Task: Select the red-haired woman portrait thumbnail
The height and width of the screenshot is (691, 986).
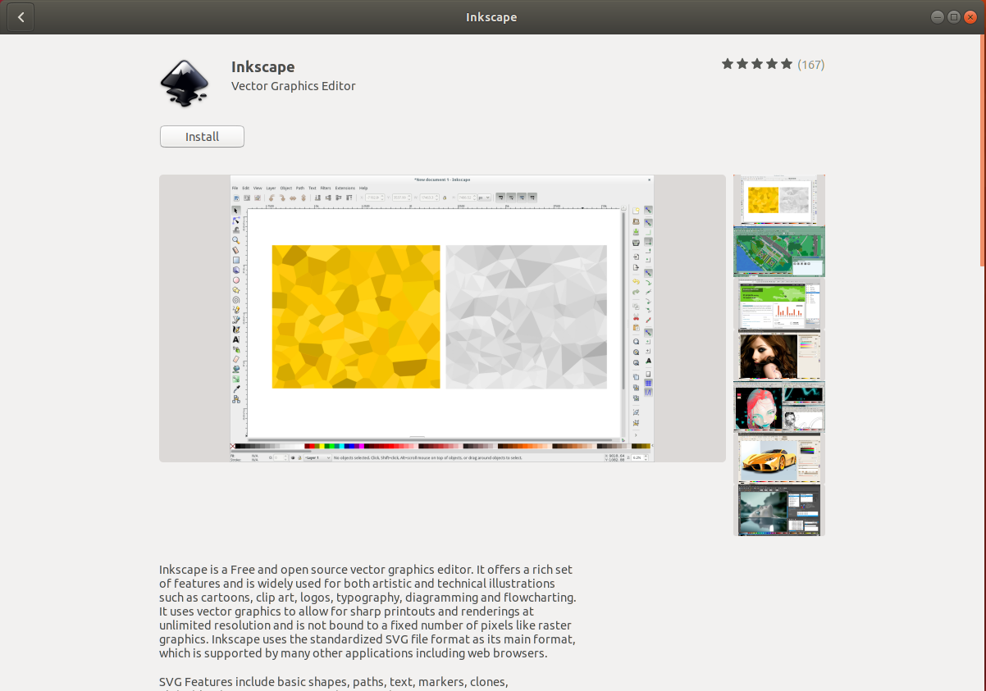Action: click(x=779, y=355)
